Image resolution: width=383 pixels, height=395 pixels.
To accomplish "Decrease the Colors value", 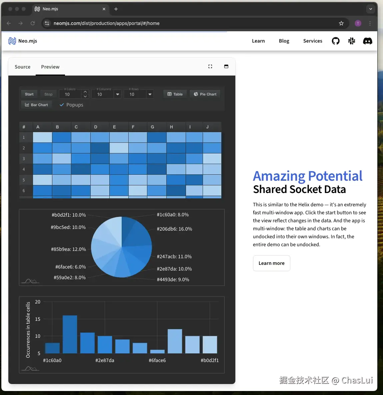I will pyautogui.click(x=85, y=97).
